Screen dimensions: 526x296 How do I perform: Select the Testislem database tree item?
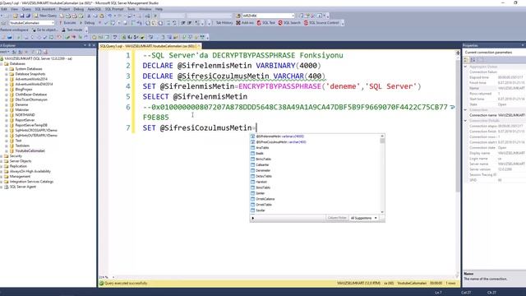point(22,146)
